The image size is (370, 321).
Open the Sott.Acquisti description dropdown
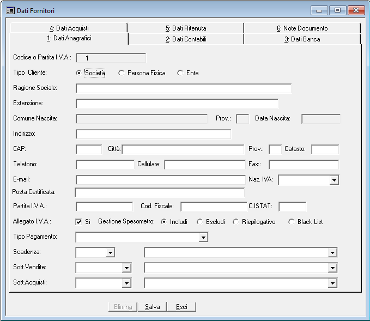click(332, 283)
